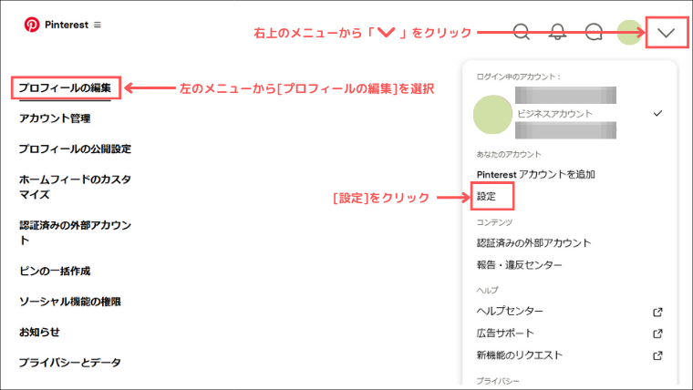Open 認証済みの外部アカウント in dropdown panel
The image size is (693, 390).
pyautogui.click(x=534, y=243)
